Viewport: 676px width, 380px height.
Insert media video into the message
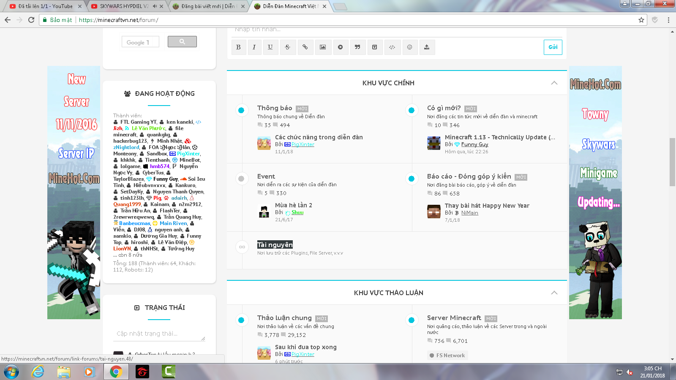pyautogui.click(x=341, y=47)
